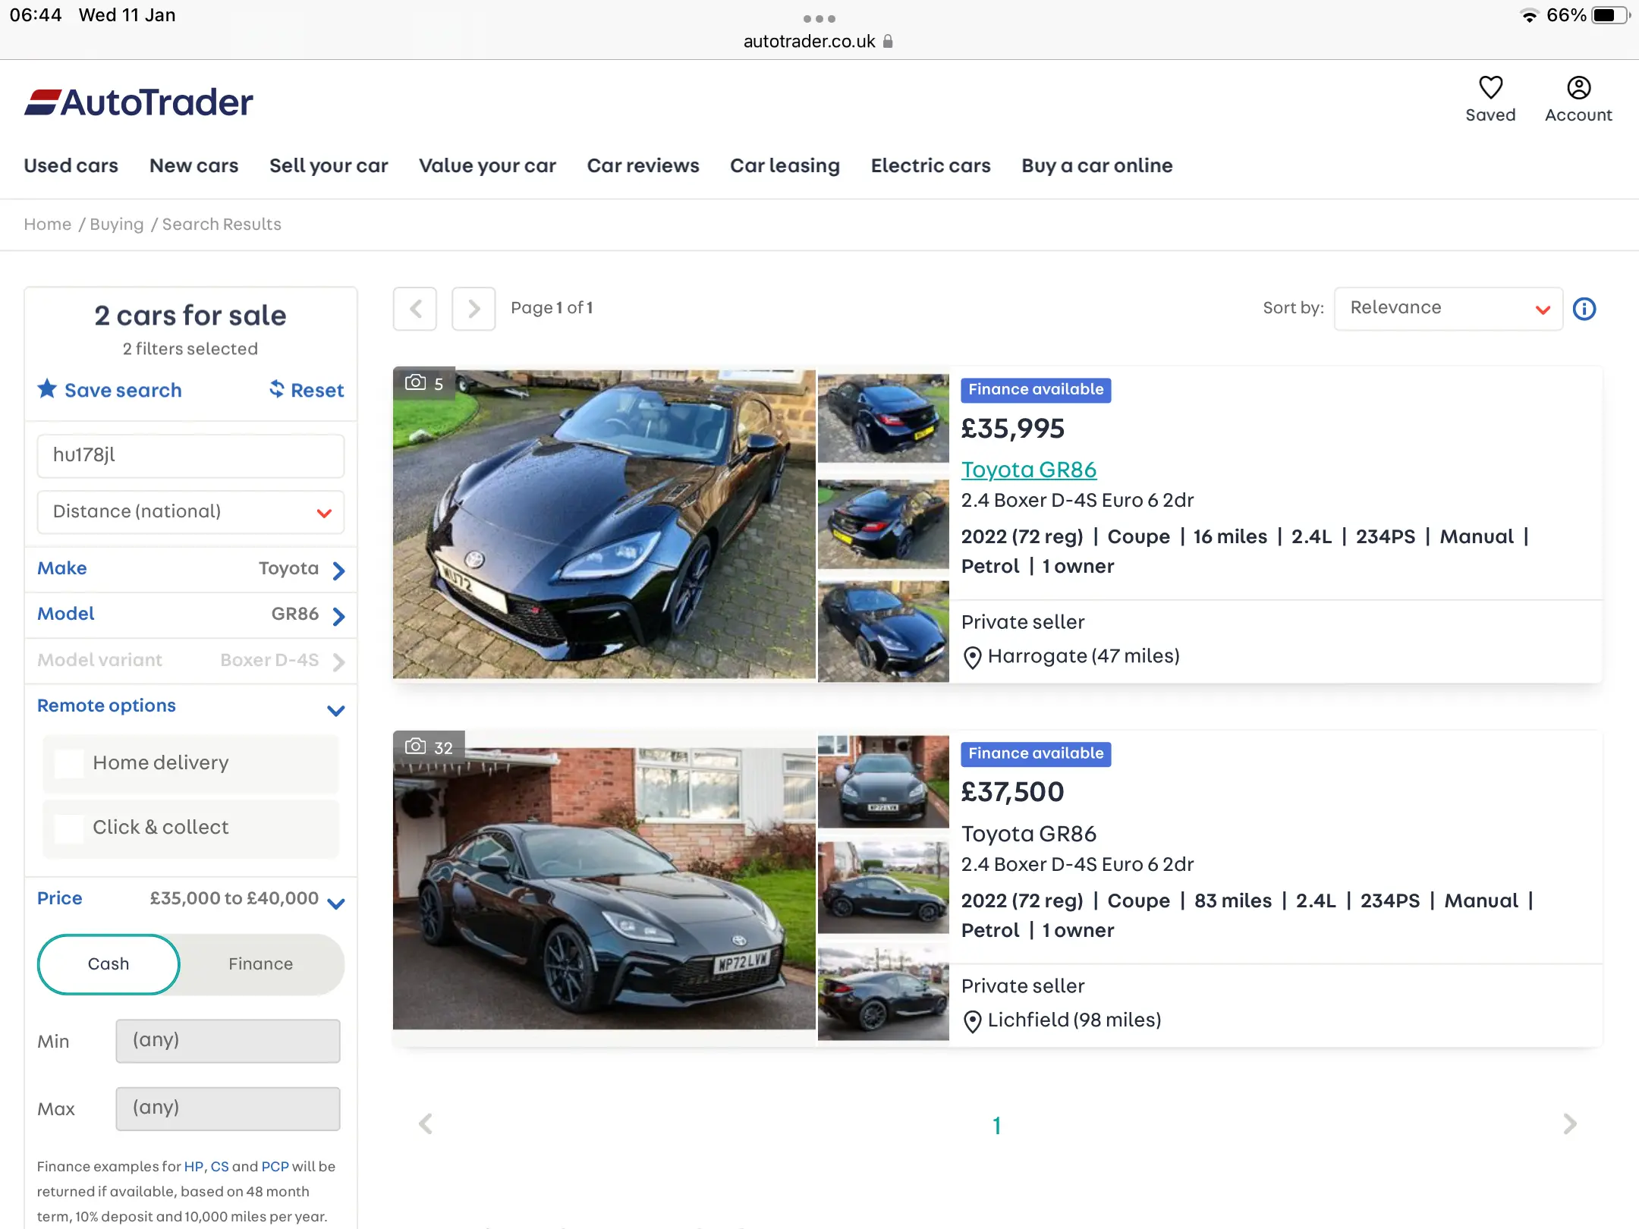Click the previous page arrow button

pyautogui.click(x=415, y=309)
